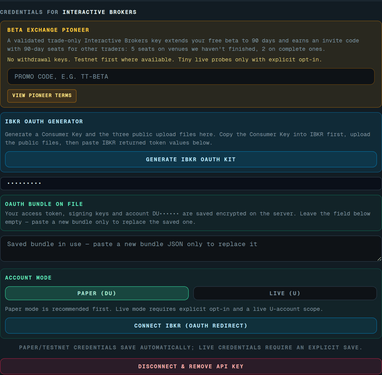Click the Account Mode heading
382x375 pixels.
pos(28,278)
